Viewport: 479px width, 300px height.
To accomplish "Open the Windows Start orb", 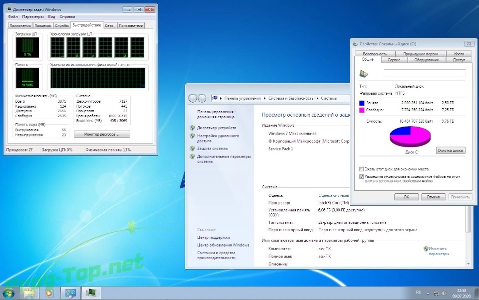I will 8,294.
